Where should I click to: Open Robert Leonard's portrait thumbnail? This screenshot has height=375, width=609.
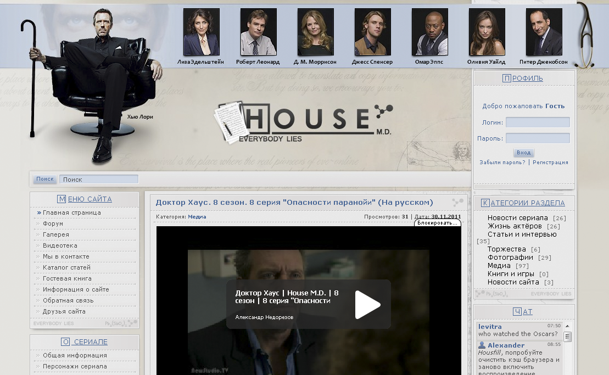pyautogui.click(x=258, y=32)
